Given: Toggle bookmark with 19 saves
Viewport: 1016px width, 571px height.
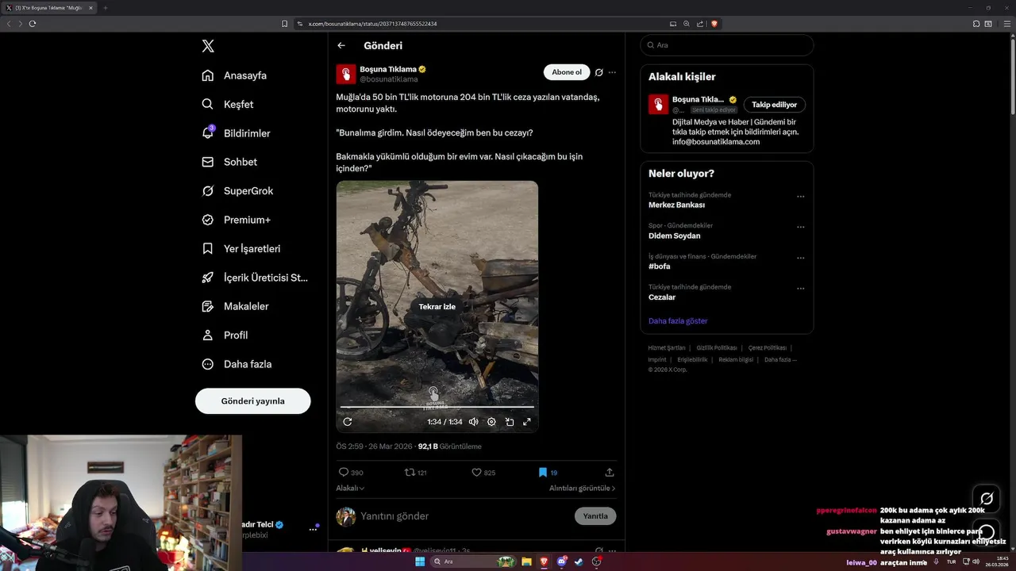Looking at the screenshot, I should 548,472.
